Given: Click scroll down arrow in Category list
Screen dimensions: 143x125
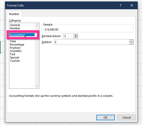Looking at the screenshot, I should tap(37, 86).
